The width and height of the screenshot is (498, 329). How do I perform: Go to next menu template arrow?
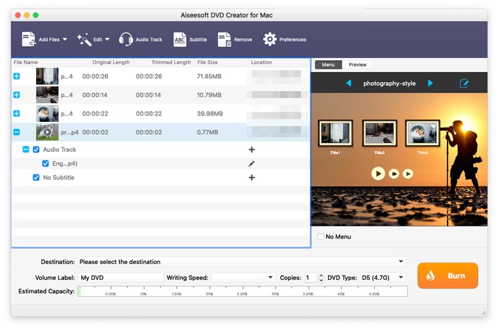430,83
